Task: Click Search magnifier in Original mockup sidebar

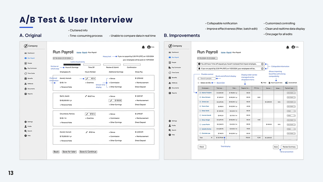Action: point(25,131)
